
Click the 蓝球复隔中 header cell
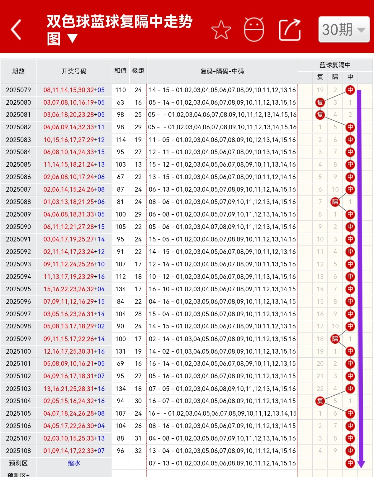335,64
